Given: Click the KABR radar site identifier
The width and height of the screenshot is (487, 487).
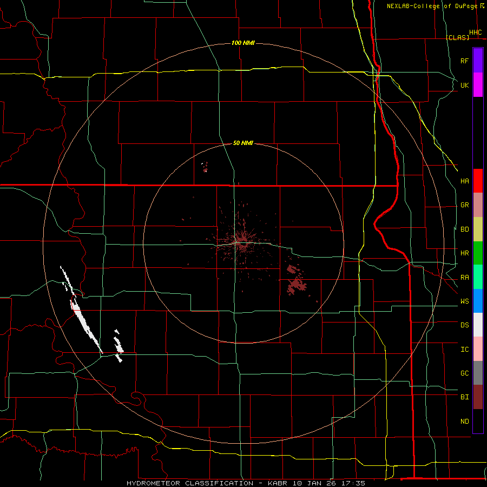Looking at the screenshot, I should pyautogui.click(x=278, y=483).
